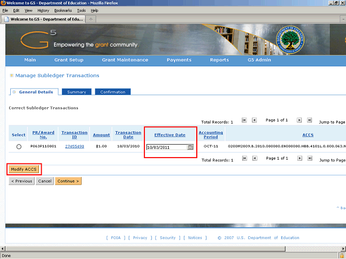Open the Reports menu
The width and height of the screenshot is (346, 259).
[x=219, y=60]
